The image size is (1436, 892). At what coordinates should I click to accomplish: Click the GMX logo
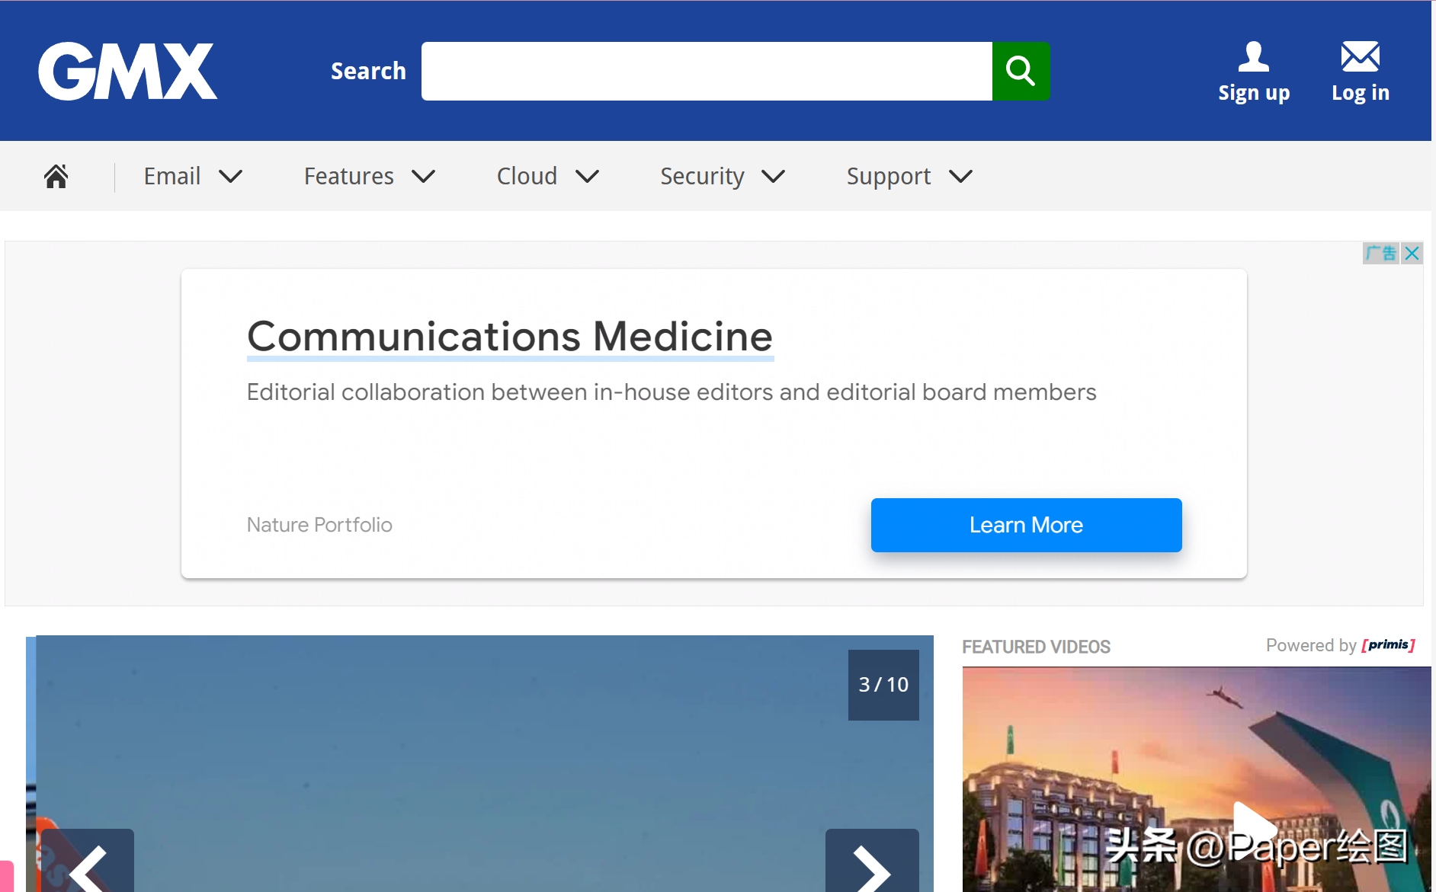tap(128, 71)
